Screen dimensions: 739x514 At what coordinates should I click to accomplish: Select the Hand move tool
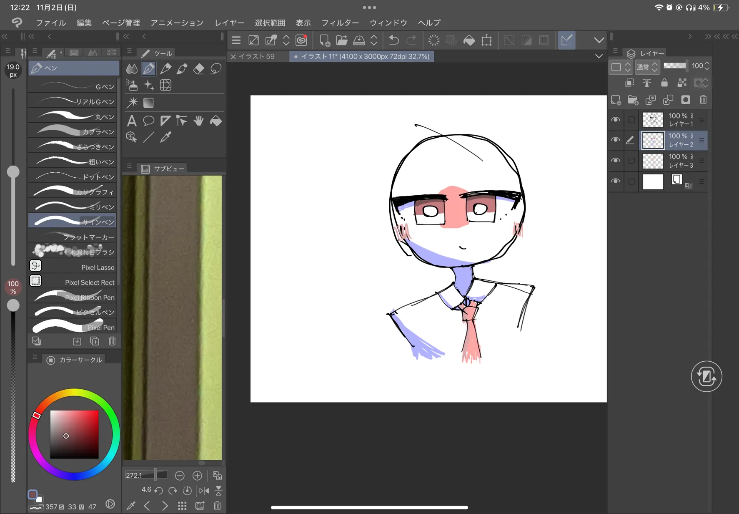click(x=199, y=121)
